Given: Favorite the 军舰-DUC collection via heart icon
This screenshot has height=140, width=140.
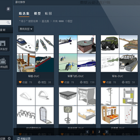Looking at the screenshot, I should click(20, 82).
